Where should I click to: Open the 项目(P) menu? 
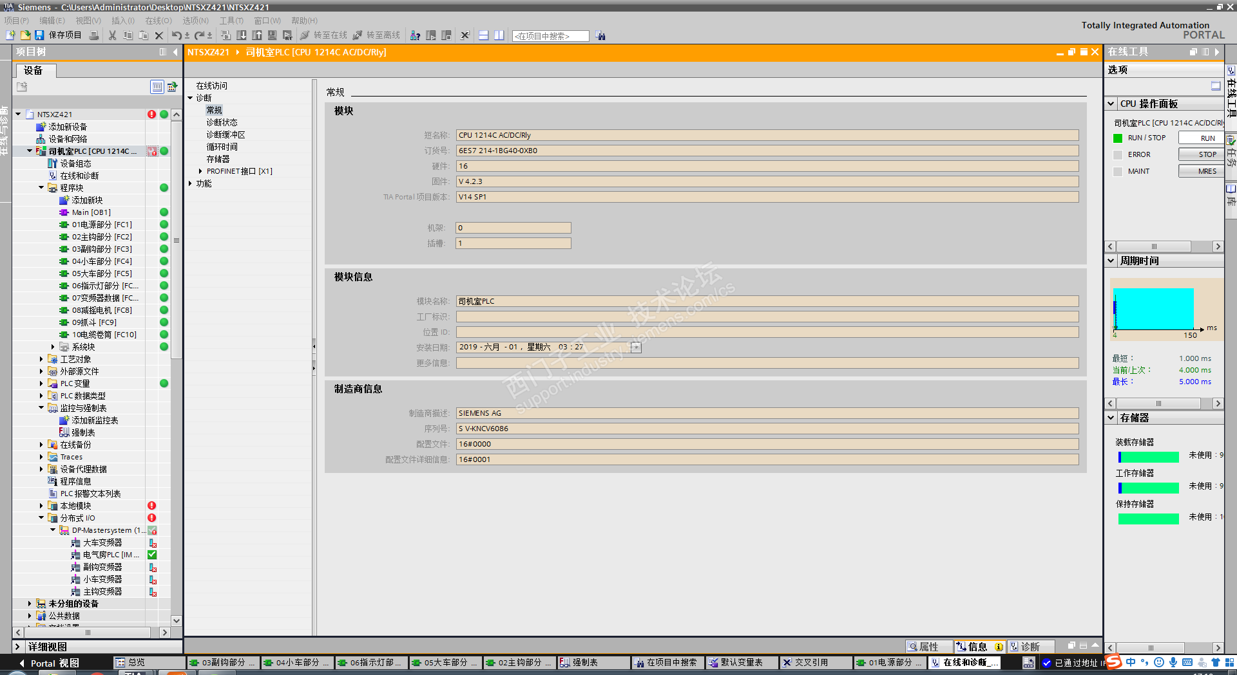17,21
